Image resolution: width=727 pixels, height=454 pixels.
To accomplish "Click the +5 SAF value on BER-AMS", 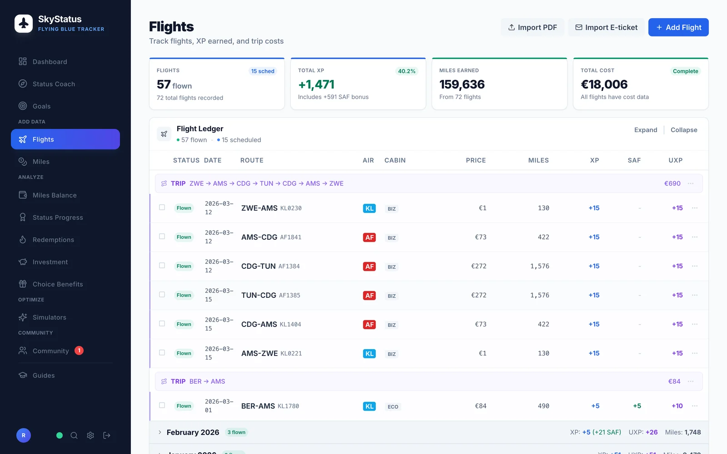I will [637, 406].
